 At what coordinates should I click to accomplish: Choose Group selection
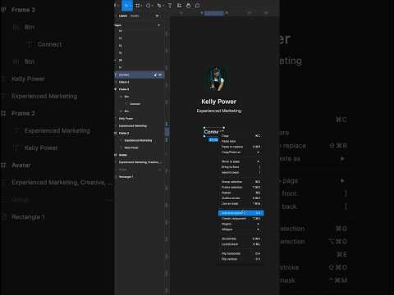(x=241, y=182)
